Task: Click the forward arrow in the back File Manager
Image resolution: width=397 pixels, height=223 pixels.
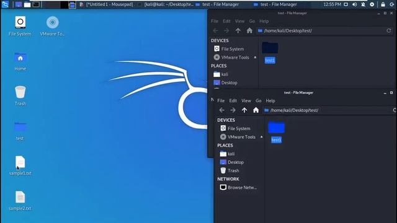Action: (x=226, y=30)
